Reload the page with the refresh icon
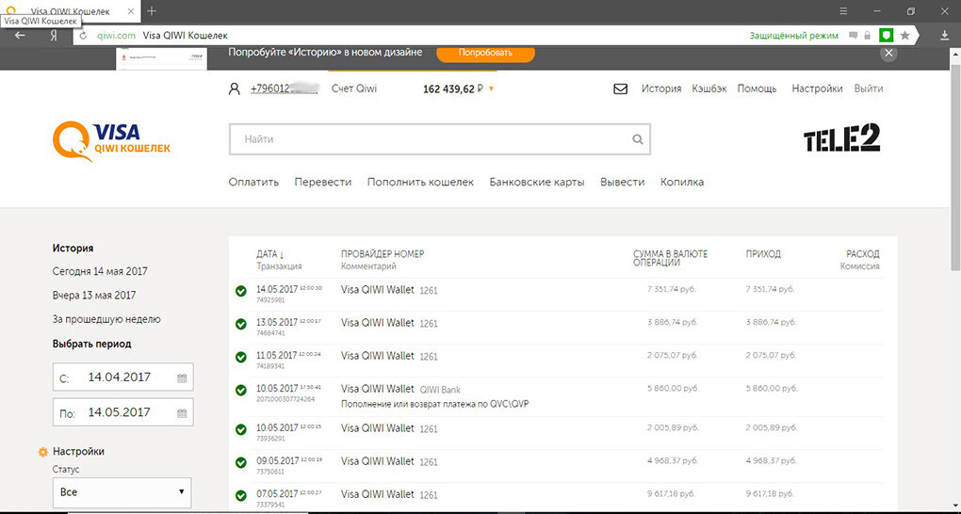Image resolution: width=961 pixels, height=514 pixels. pyautogui.click(x=83, y=36)
